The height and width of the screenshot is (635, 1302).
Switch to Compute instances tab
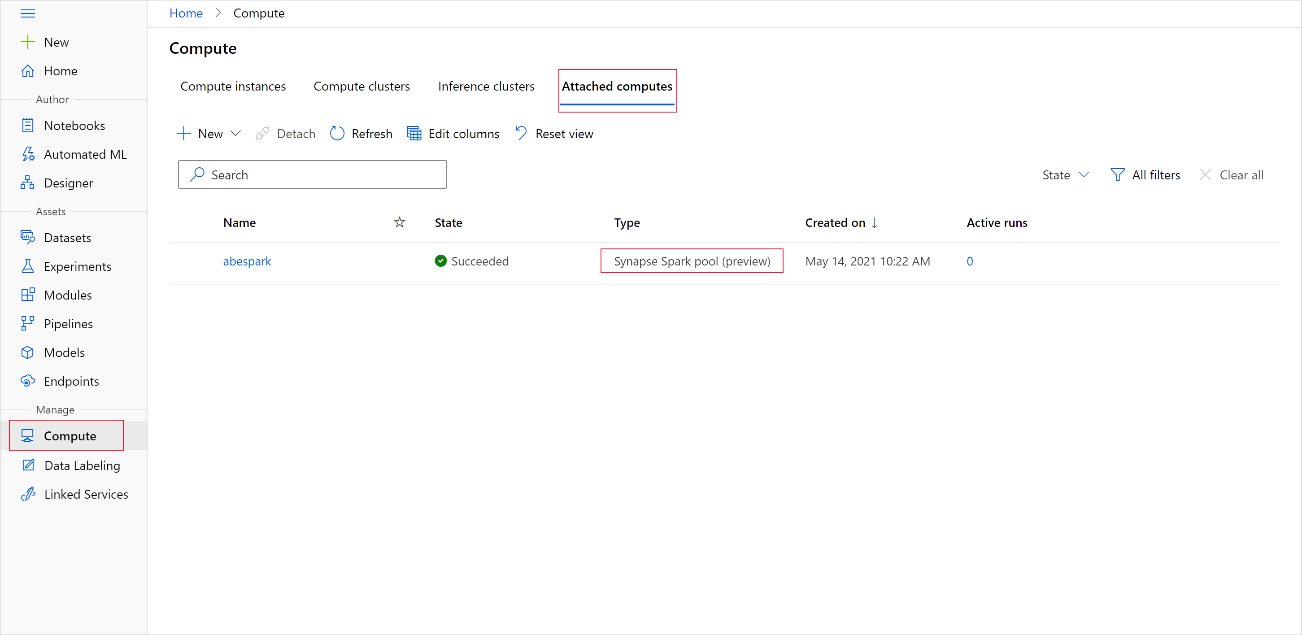click(x=233, y=86)
